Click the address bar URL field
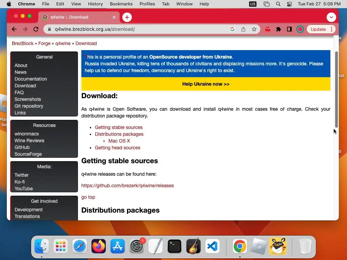Image resolution: width=347 pixels, height=260 pixels. click(x=137, y=29)
